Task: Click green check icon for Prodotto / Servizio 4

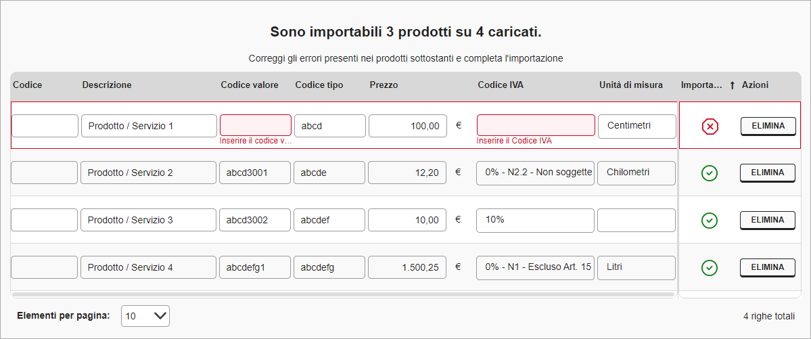Action: pos(709,268)
